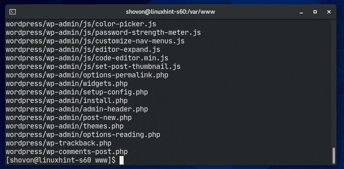
Task: Click the post-new.php output line
Action: point(69,118)
